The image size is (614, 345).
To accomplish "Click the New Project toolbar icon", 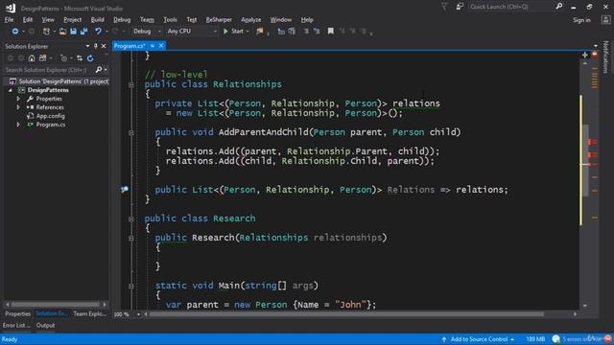I will (x=46, y=32).
